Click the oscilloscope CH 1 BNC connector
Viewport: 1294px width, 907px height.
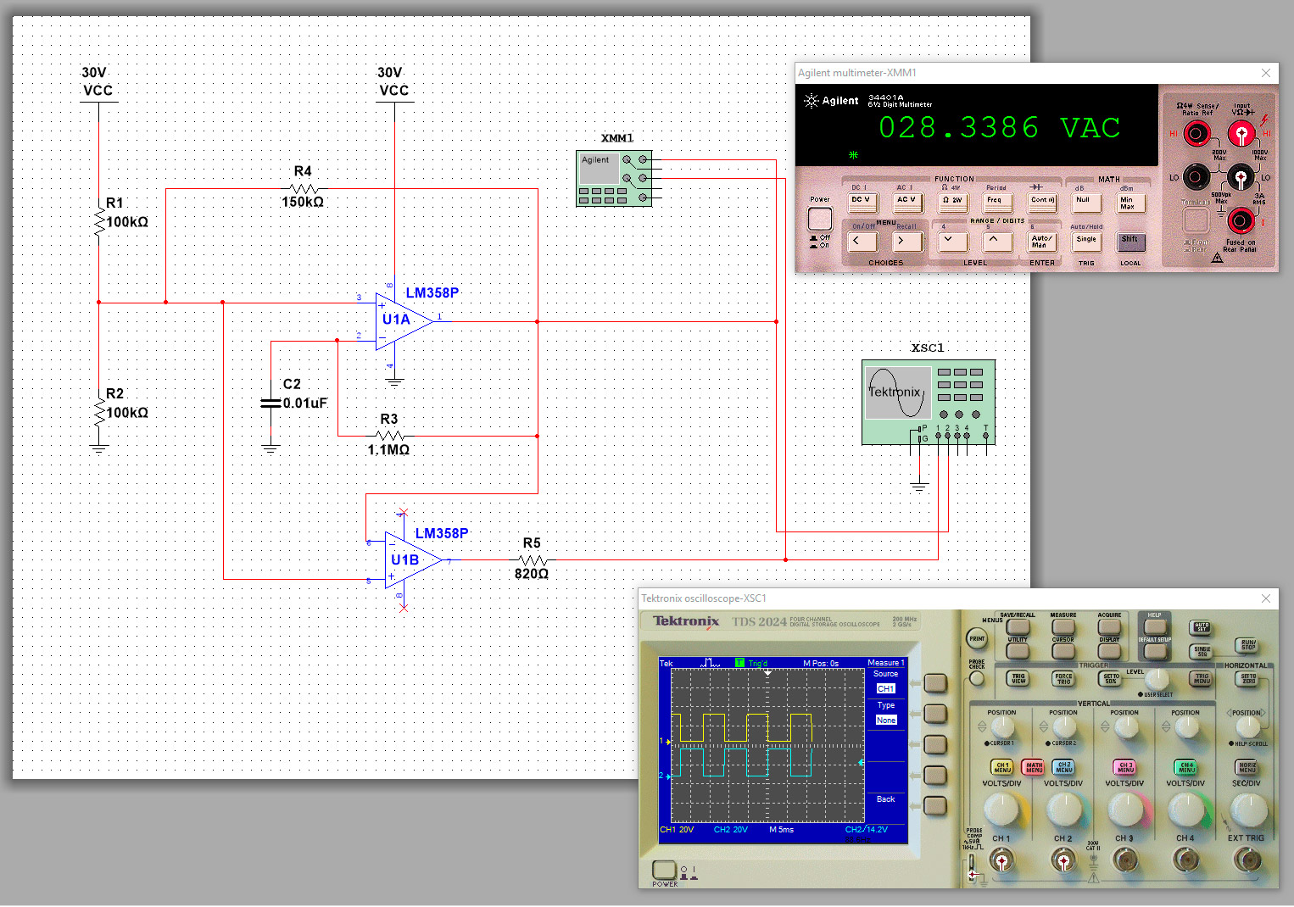(1001, 861)
